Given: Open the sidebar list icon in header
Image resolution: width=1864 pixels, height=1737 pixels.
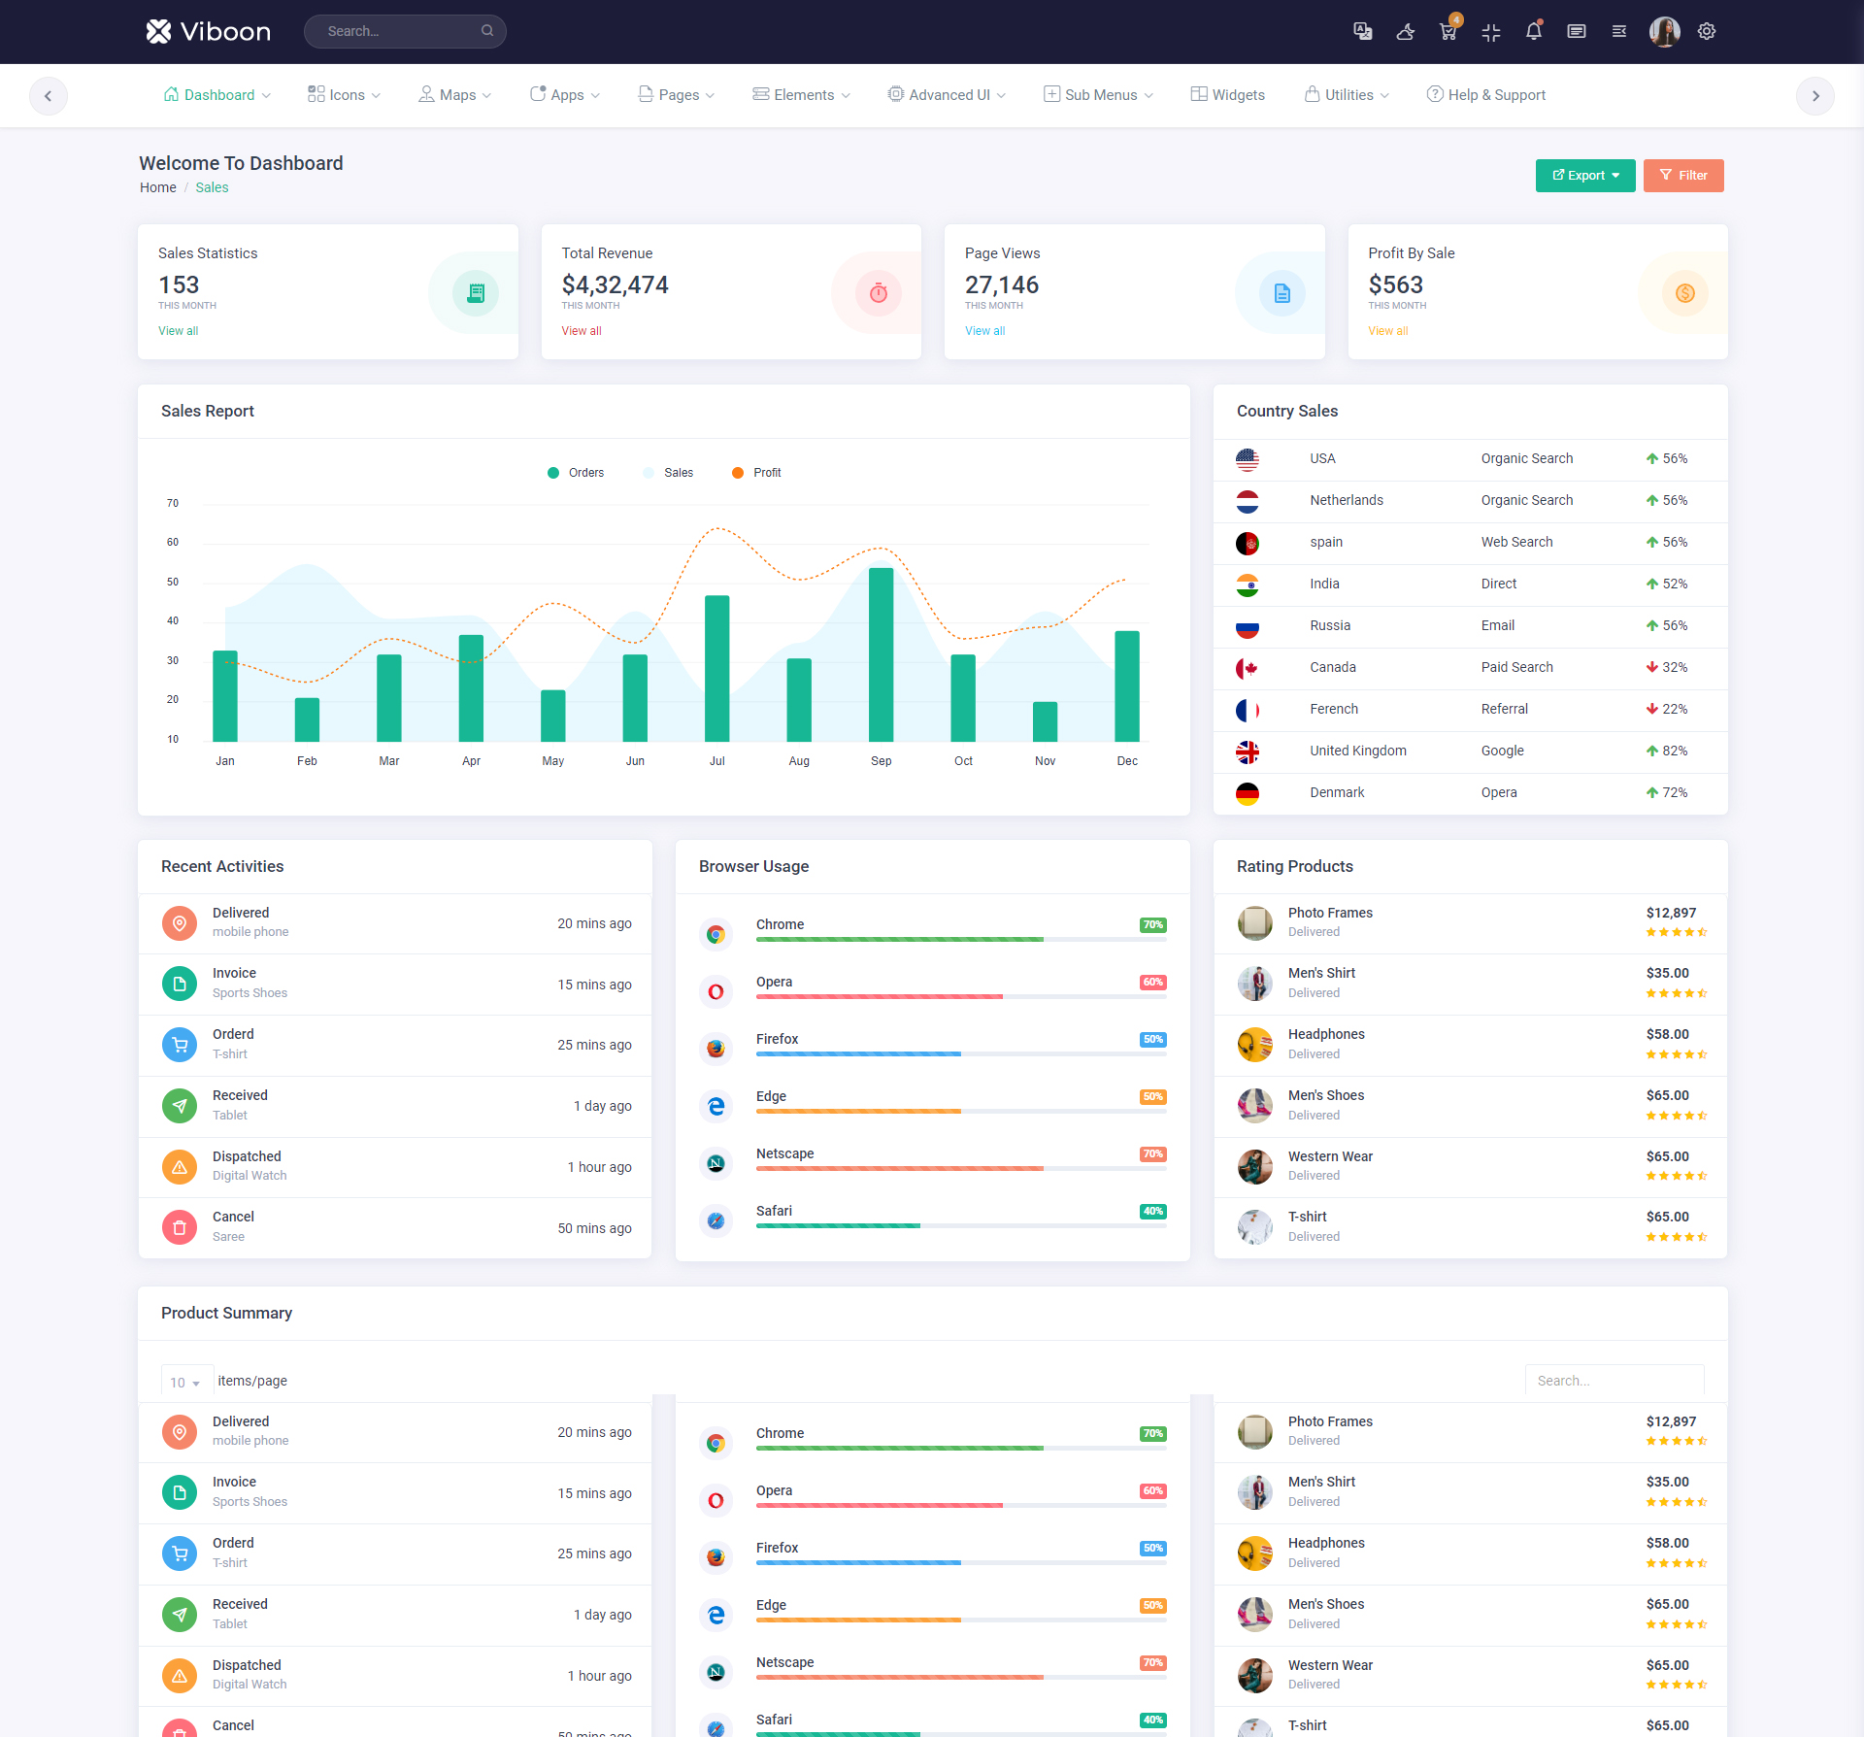Looking at the screenshot, I should point(1619,31).
